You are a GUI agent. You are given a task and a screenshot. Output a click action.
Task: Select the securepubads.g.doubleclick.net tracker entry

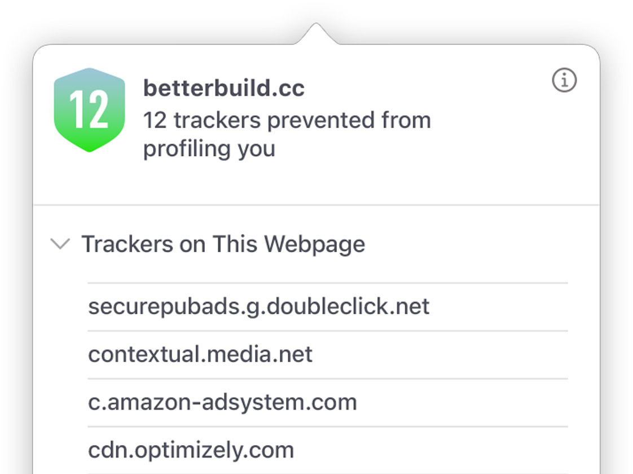259,306
